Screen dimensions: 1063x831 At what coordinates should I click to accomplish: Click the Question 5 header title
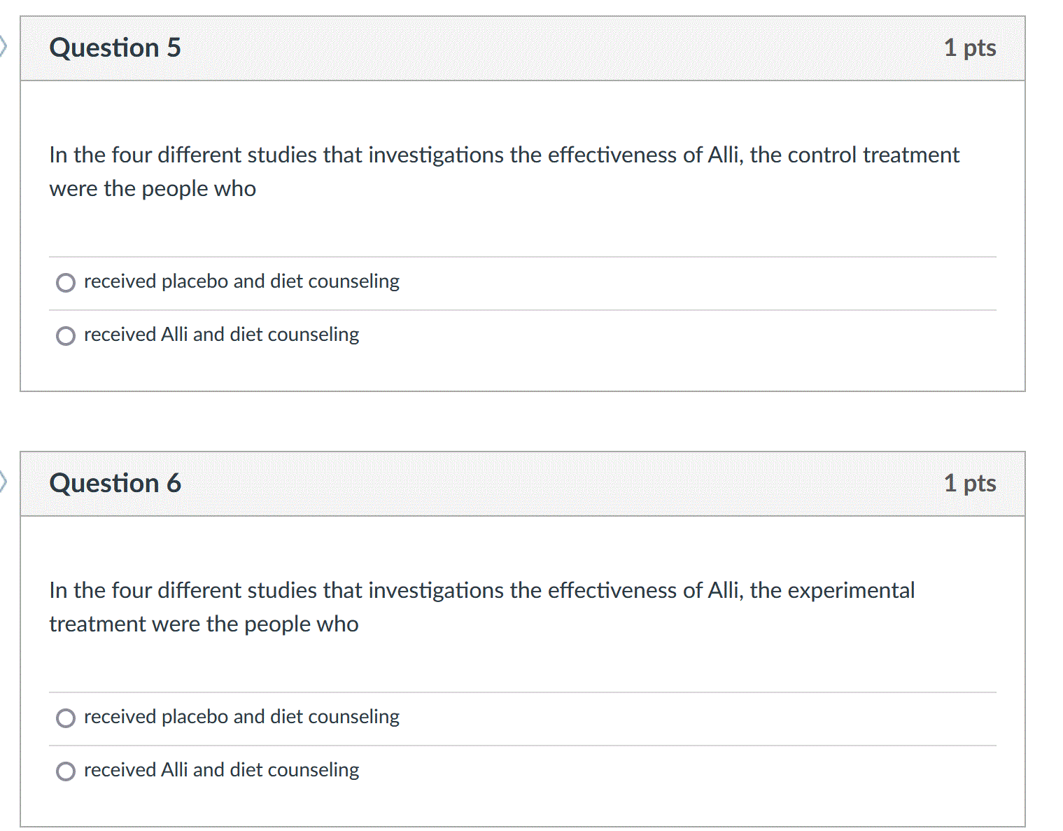point(115,48)
